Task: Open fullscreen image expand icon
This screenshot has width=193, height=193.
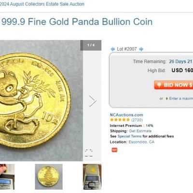Action: pyautogui.click(x=89, y=152)
